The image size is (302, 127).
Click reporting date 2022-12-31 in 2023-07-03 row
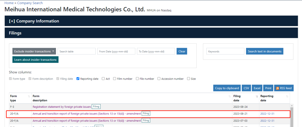click(267, 121)
